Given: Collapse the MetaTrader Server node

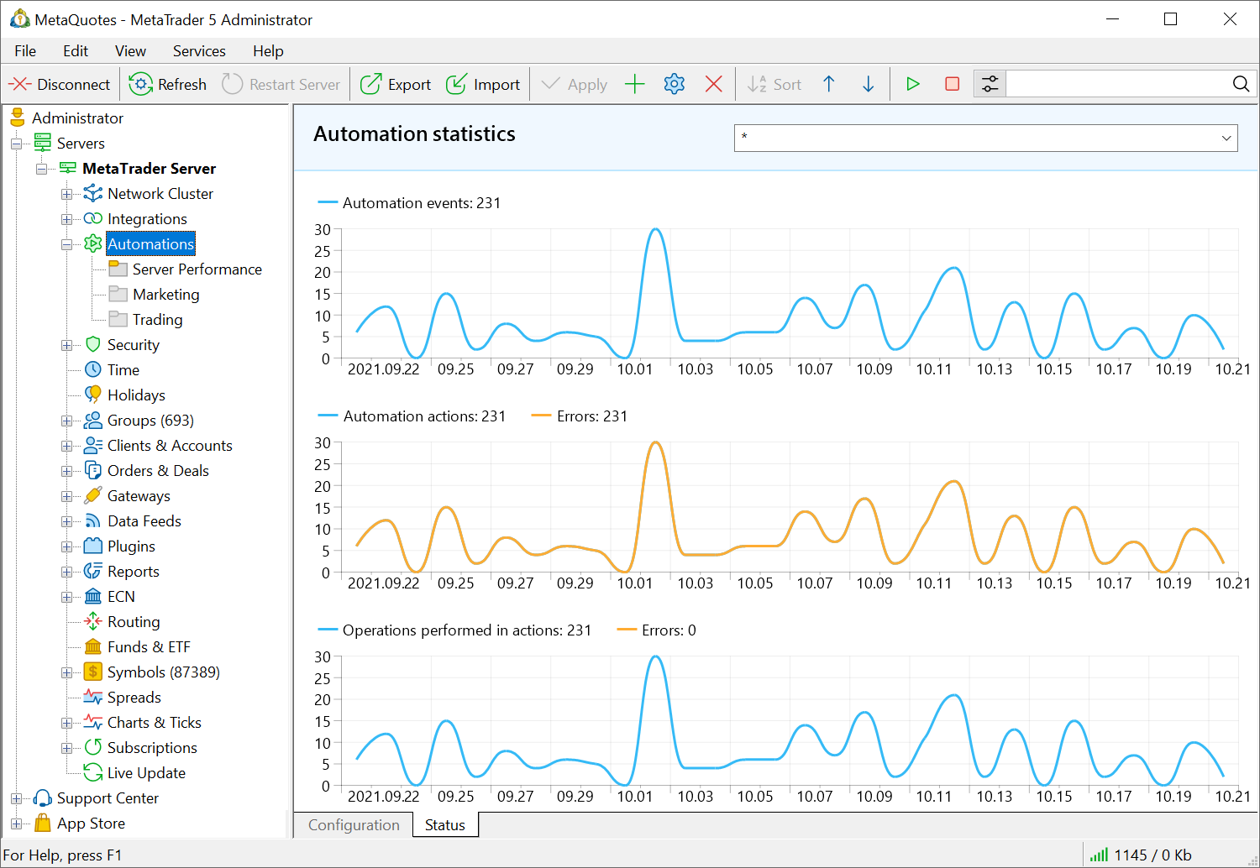Looking at the screenshot, I should (41, 169).
